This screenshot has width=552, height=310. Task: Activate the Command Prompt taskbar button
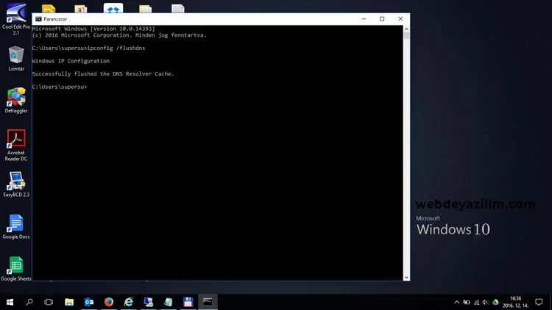pyautogui.click(x=208, y=302)
